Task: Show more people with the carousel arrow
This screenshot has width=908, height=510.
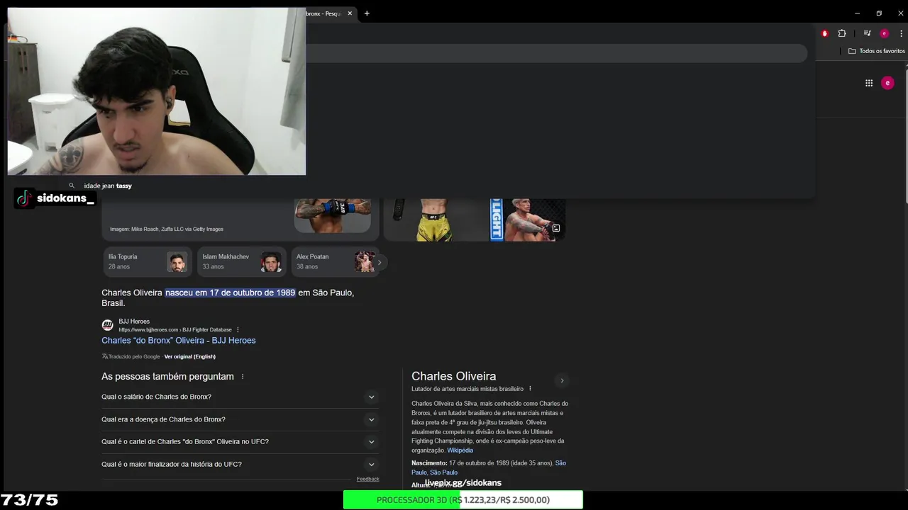Action: [x=380, y=262]
